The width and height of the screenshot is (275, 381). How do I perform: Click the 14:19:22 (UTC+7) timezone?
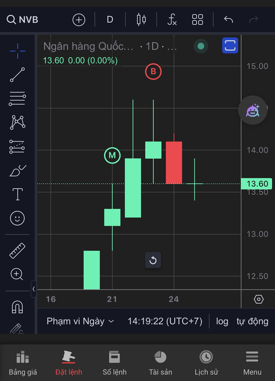point(165,321)
